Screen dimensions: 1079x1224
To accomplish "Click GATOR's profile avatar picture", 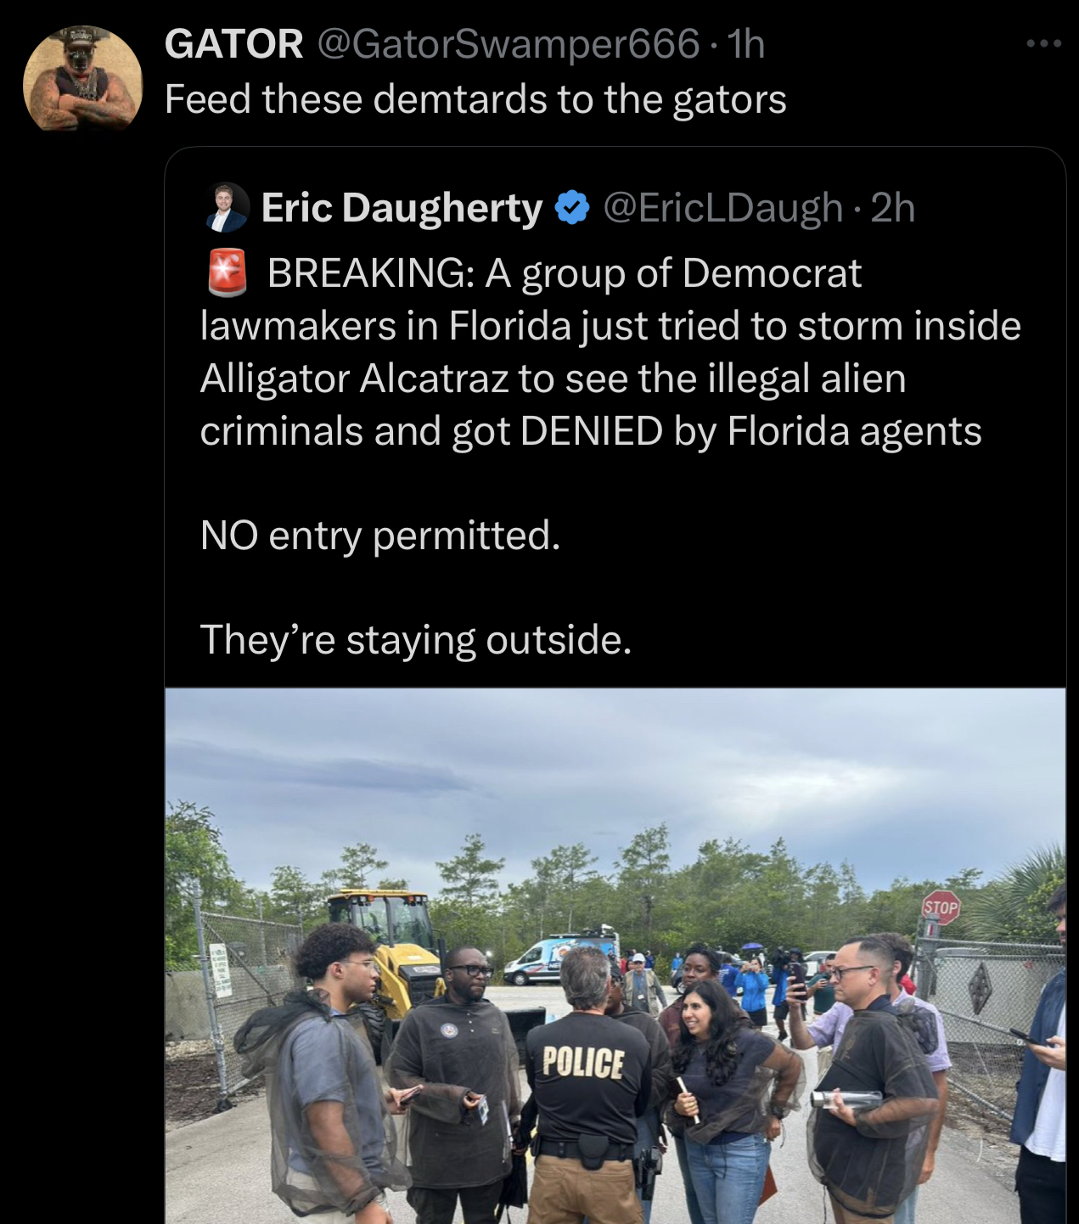I will 82,80.
